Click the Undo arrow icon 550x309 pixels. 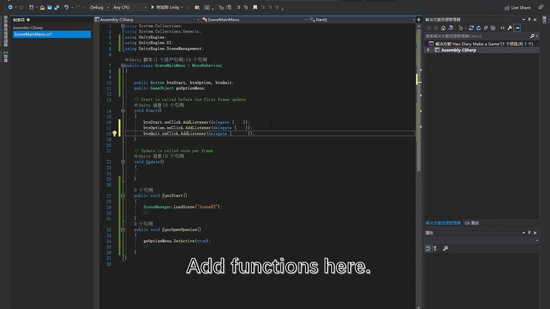pos(66,7)
